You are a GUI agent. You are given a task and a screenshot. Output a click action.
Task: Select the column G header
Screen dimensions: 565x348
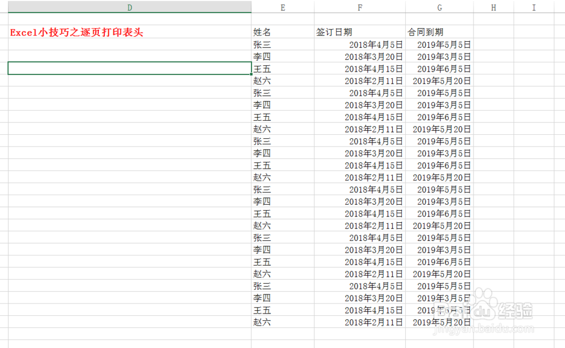pos(440,7)
